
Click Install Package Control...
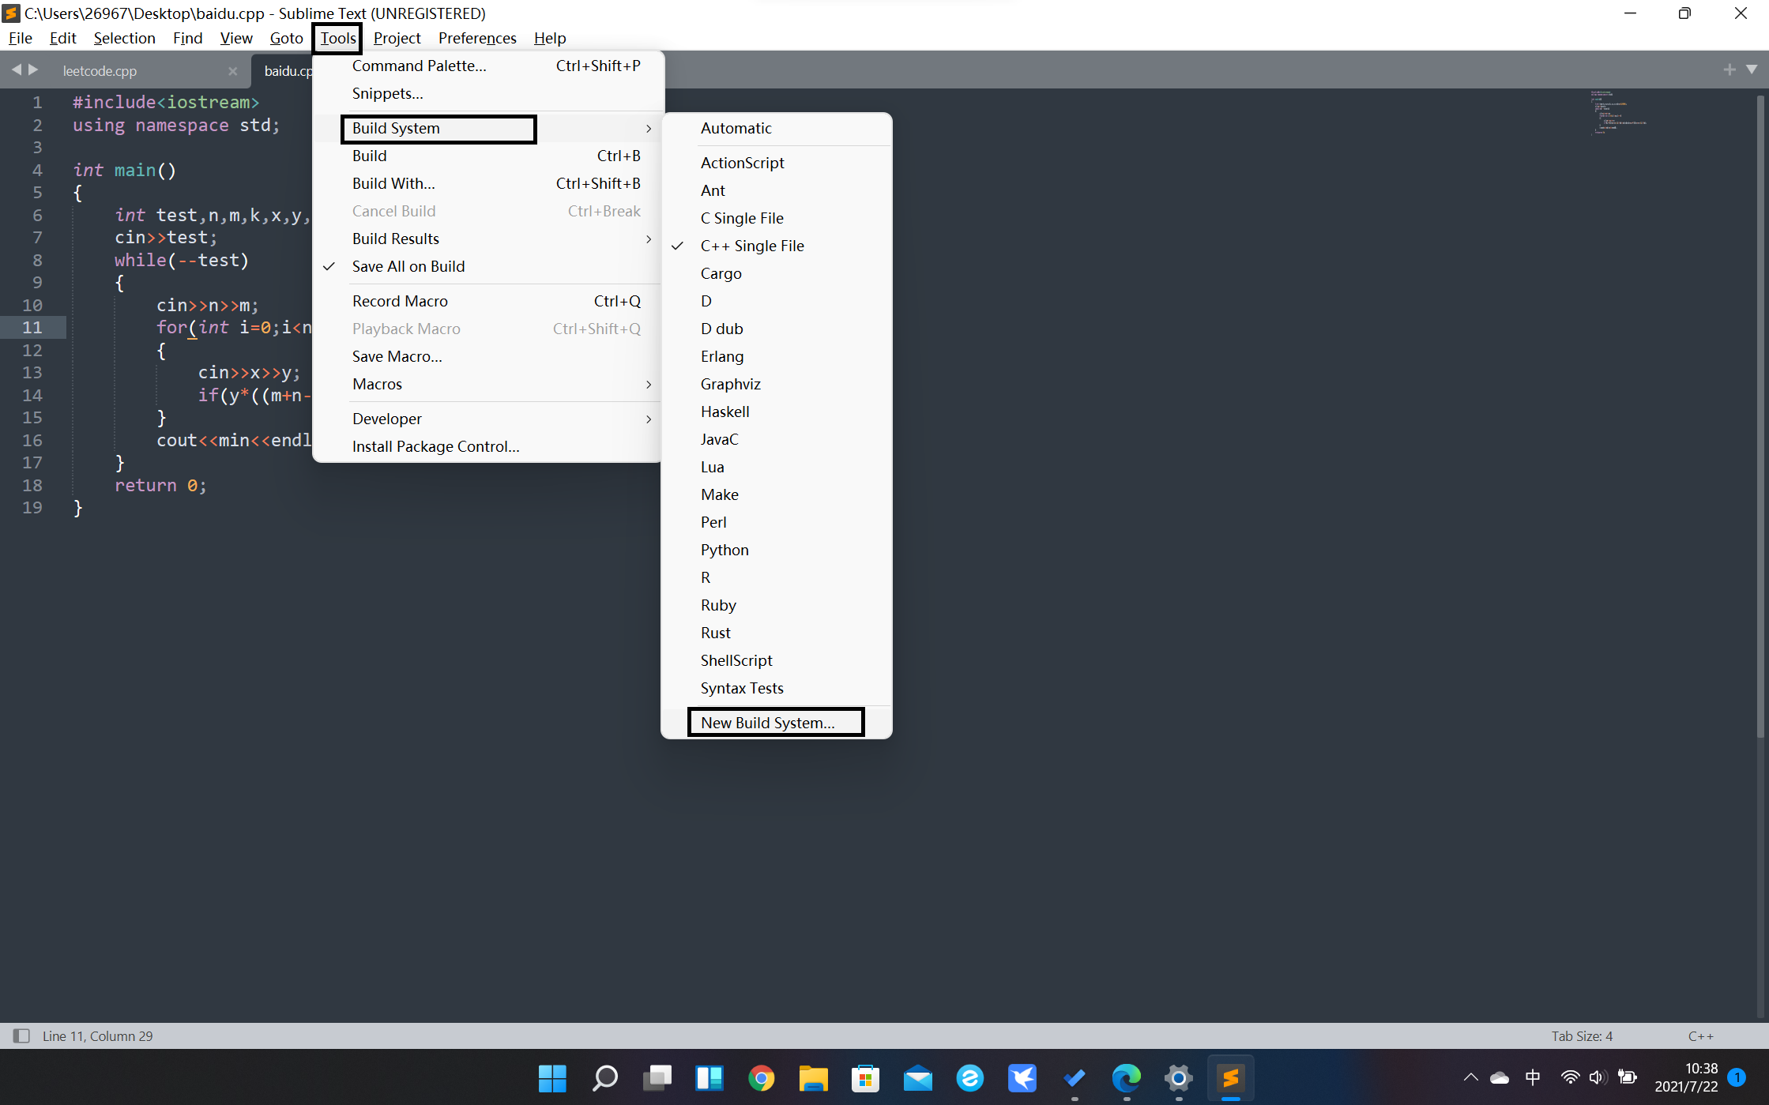435,446
